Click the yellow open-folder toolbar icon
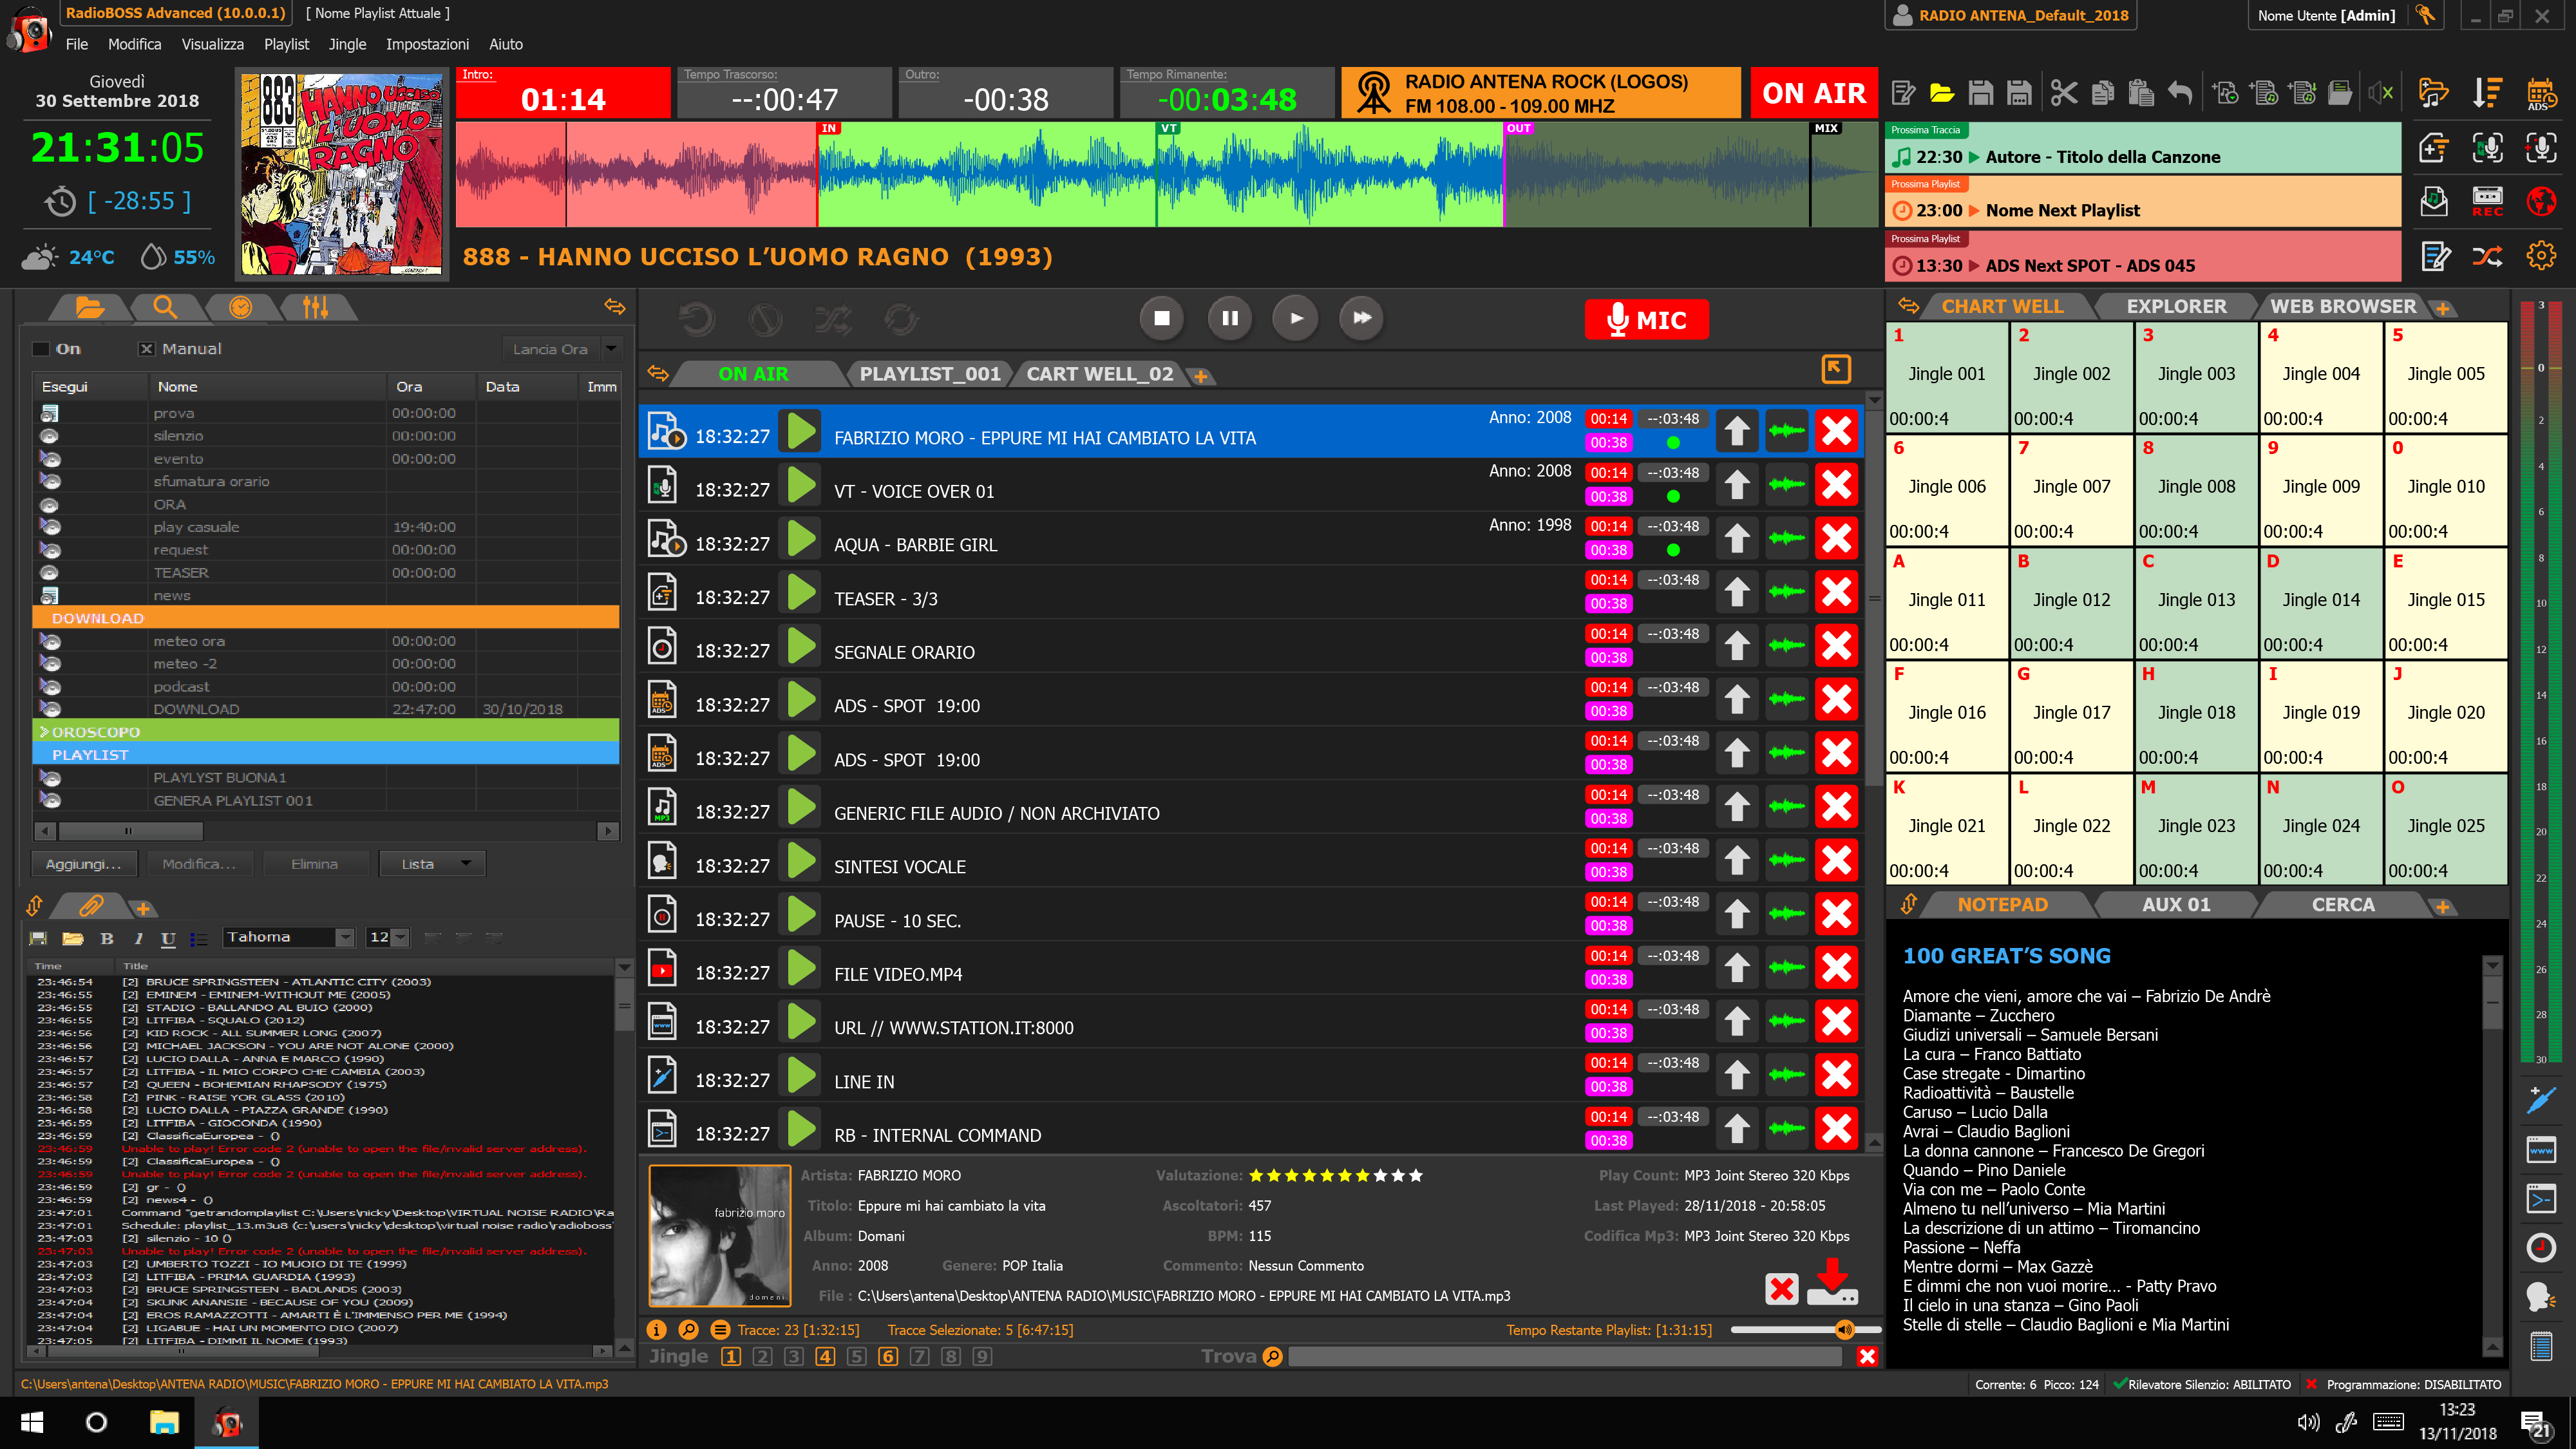The width and height of the screenshot is (2576, 1449). click(x=1942, y=94)
